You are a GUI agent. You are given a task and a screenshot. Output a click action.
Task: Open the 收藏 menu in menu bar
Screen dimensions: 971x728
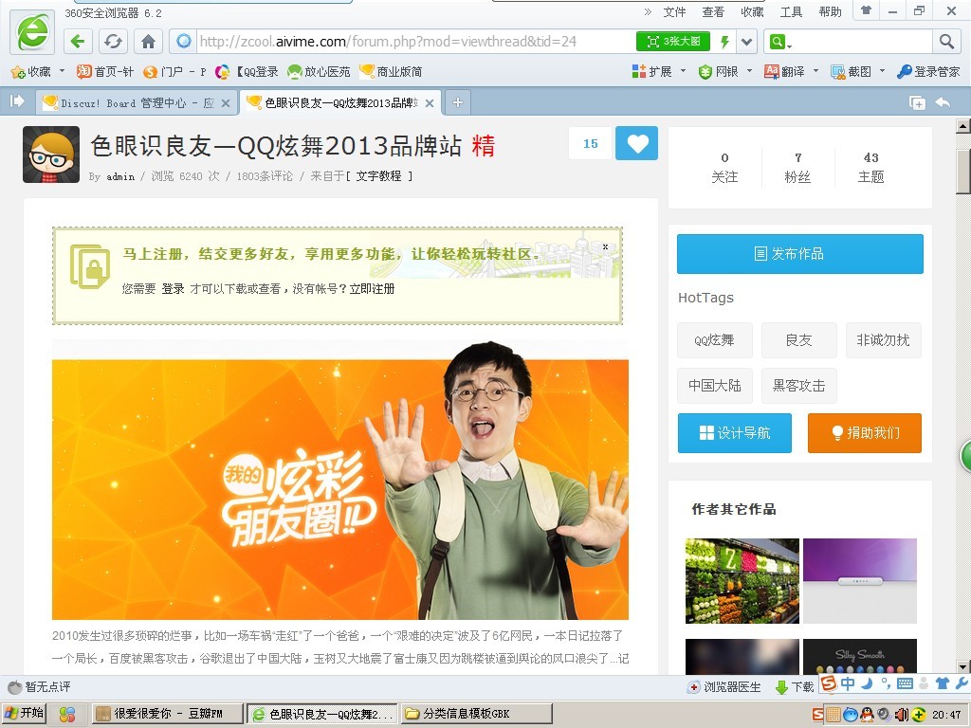pos(752,11)
